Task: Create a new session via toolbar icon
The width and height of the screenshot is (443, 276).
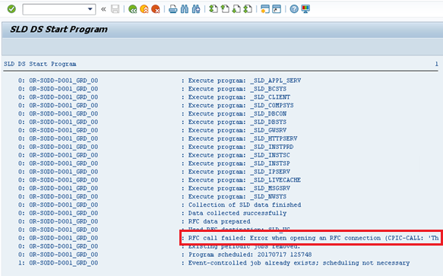Action: pyautogui.click(x=265, y=9)
